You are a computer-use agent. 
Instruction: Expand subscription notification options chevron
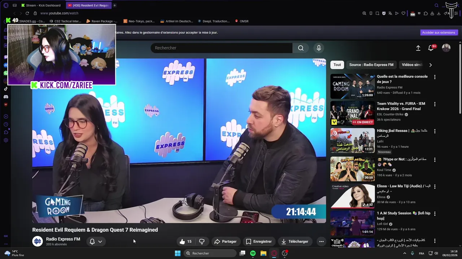(100, 241)
